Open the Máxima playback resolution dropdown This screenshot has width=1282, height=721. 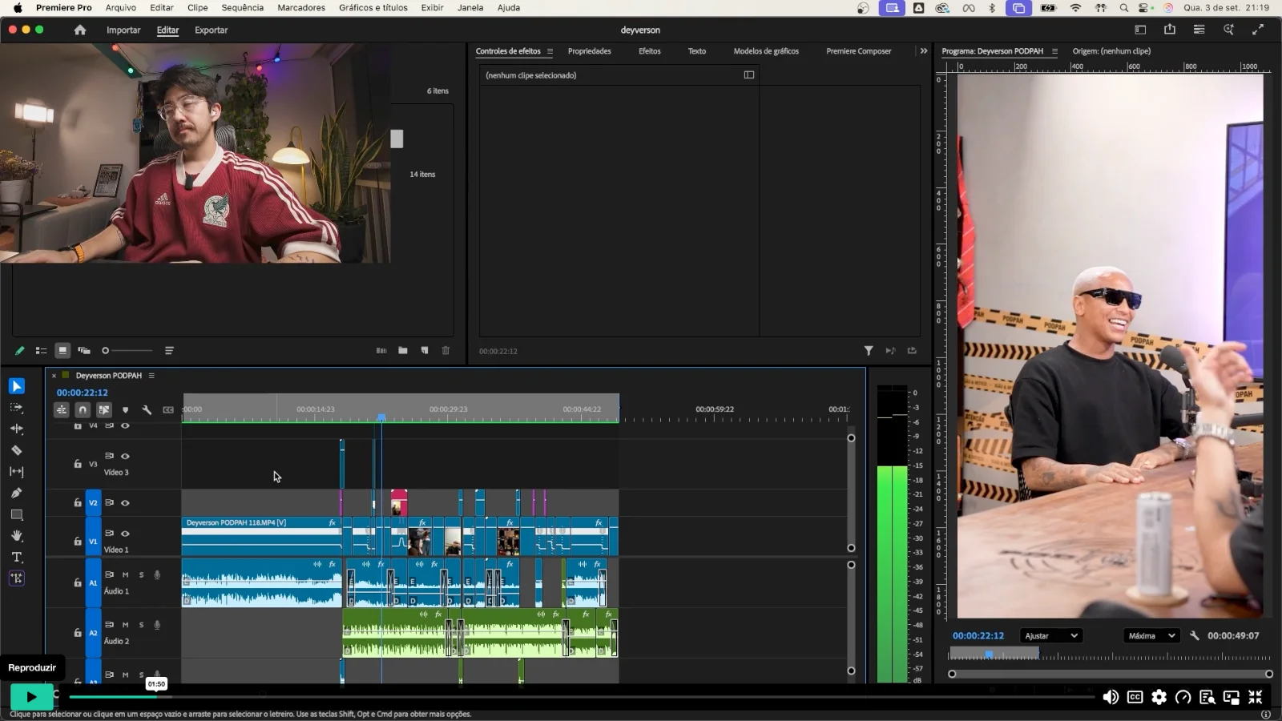tap(1152, 635)
